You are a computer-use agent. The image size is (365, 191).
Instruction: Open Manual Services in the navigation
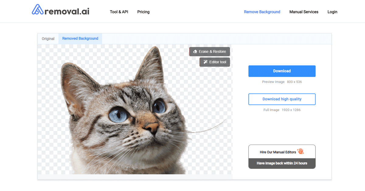tap(304, 12)
